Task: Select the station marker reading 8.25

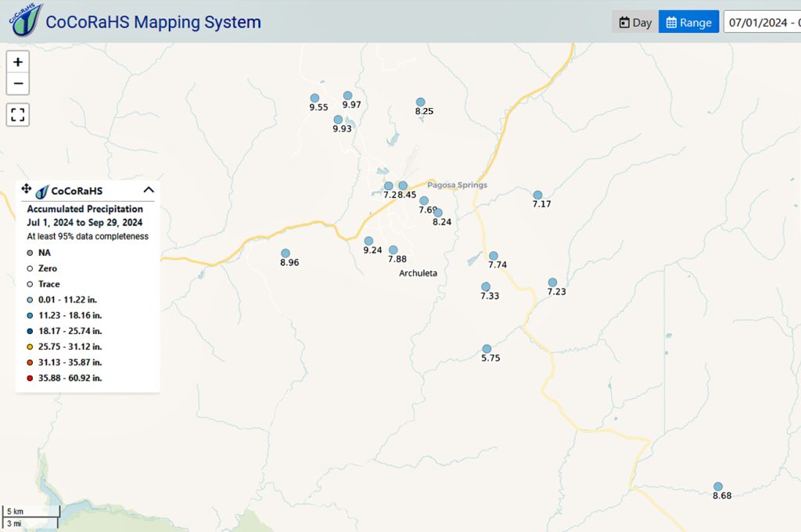Action: click(x=420, y=102)
